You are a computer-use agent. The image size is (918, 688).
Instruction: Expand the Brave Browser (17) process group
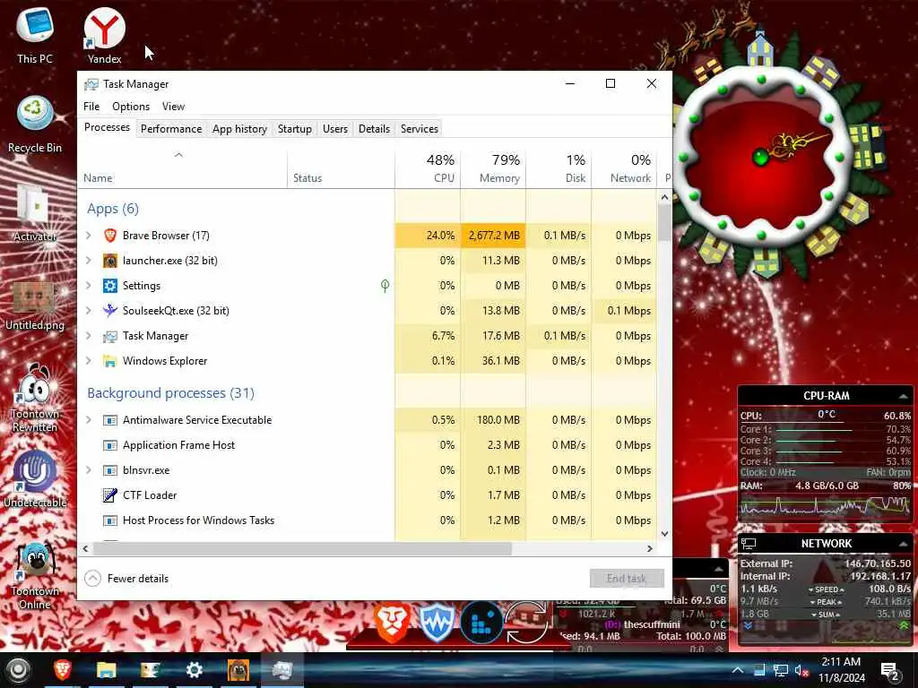click(x=89, y=236)
